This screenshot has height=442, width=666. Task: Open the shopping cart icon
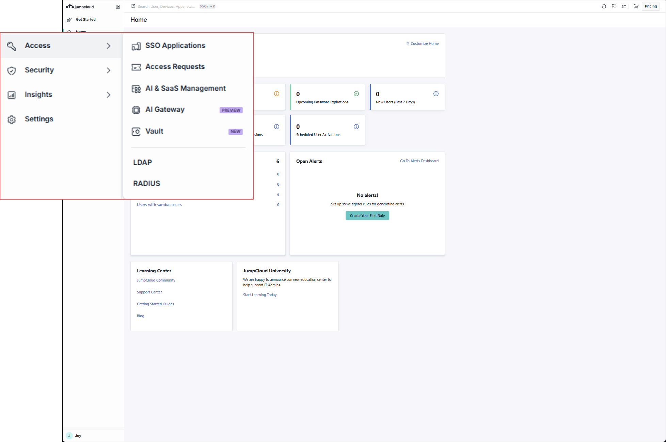coord(636,6)
